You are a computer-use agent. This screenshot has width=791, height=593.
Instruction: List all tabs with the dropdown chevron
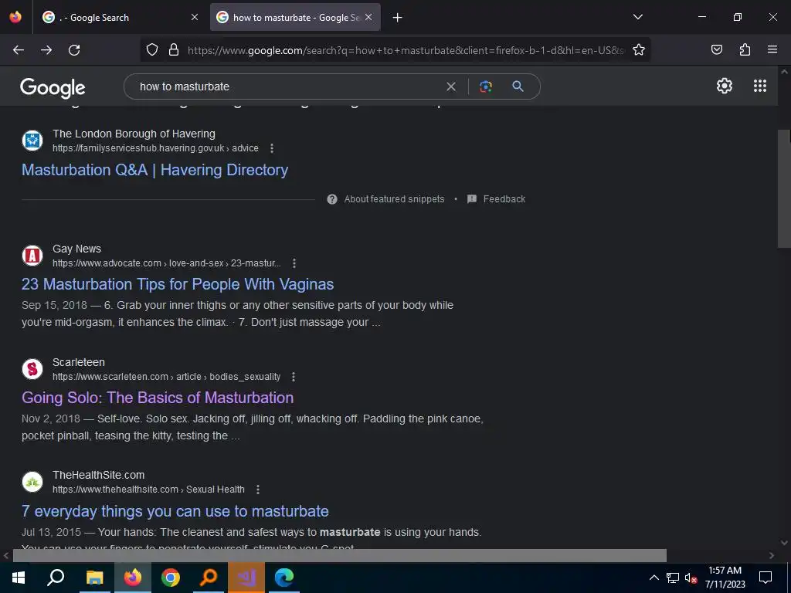(x=637, y=17)
